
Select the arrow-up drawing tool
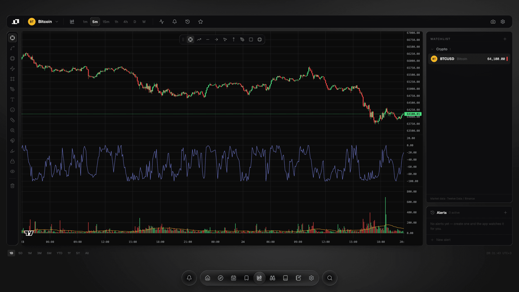[234, 39]
